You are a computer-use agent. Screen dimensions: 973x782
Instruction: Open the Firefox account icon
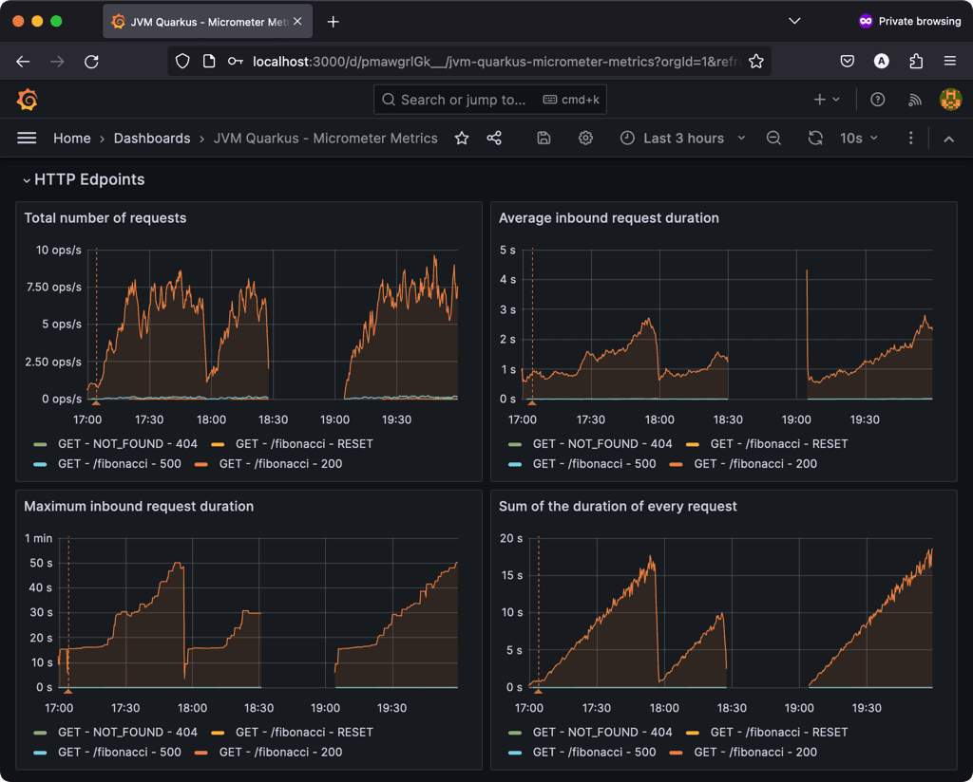(x=881, y=61)
